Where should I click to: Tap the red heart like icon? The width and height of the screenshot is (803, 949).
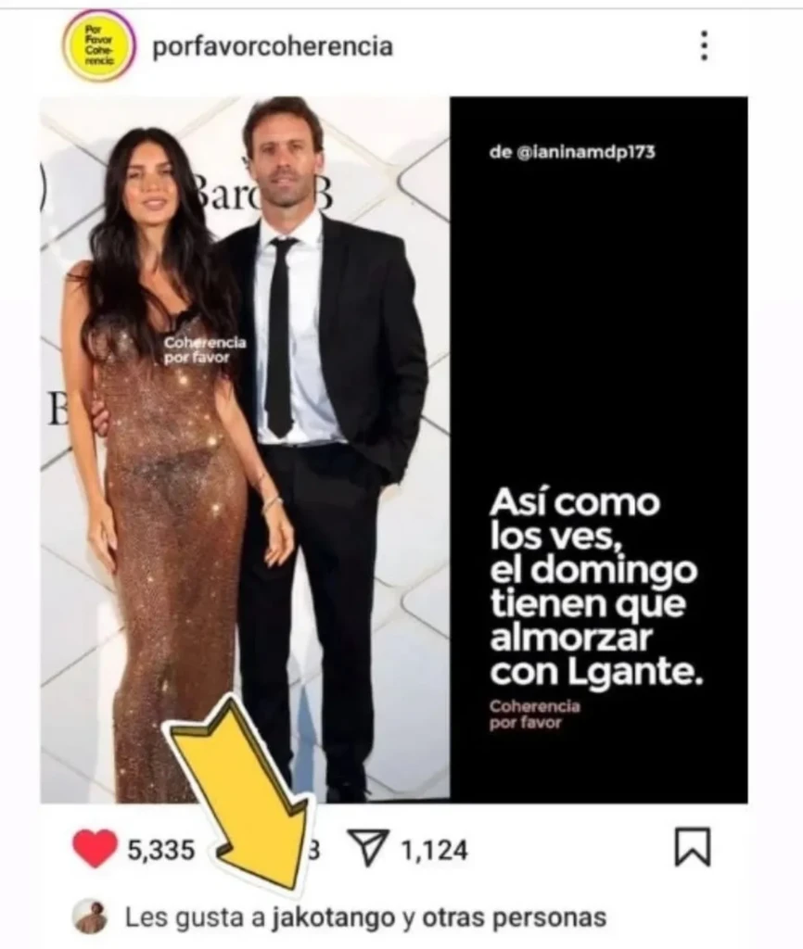[96, 849]
